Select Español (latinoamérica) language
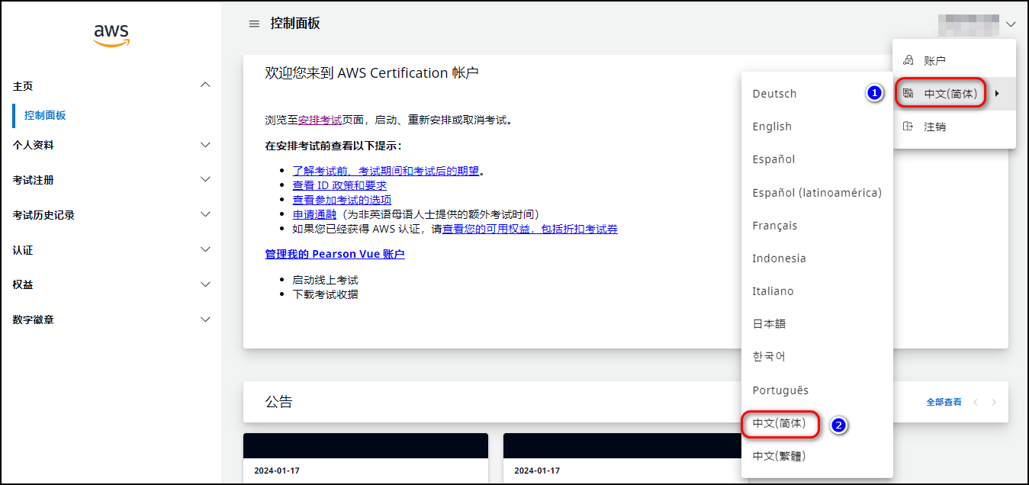This screenshot has width=1029, height=485. (x=817, y=192)
